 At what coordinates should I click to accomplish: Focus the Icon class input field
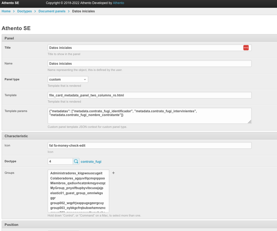pyautogui.click(x=149, y=146)
